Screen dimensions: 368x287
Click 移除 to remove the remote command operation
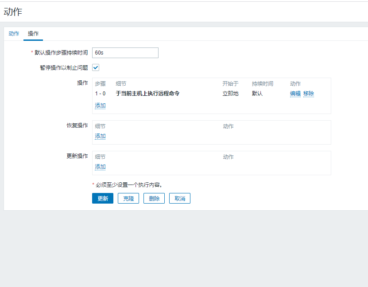click(x=309, y=94)
